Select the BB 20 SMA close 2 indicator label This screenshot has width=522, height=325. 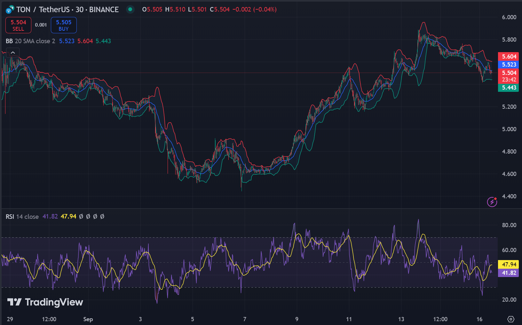30,41
